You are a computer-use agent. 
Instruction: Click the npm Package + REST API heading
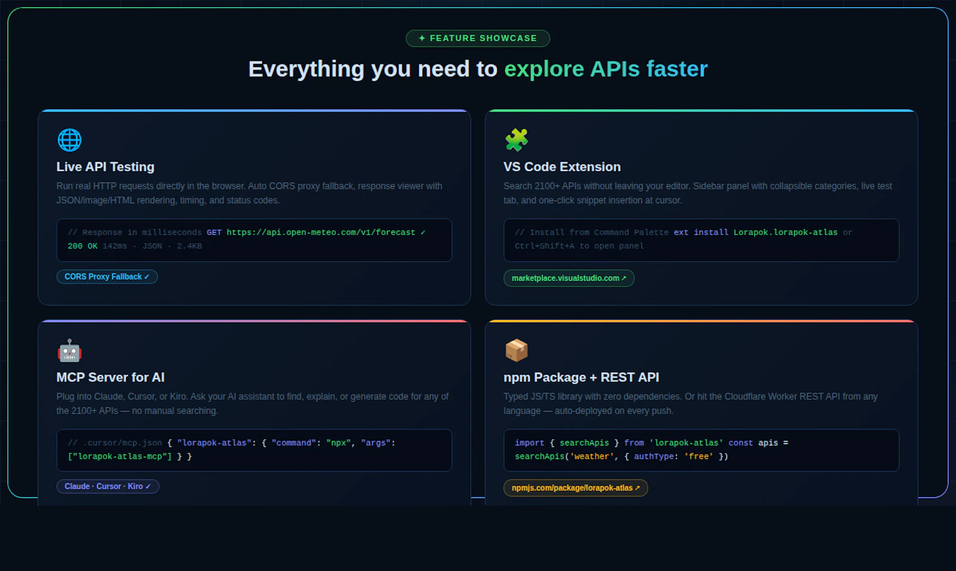coord(581,378)
